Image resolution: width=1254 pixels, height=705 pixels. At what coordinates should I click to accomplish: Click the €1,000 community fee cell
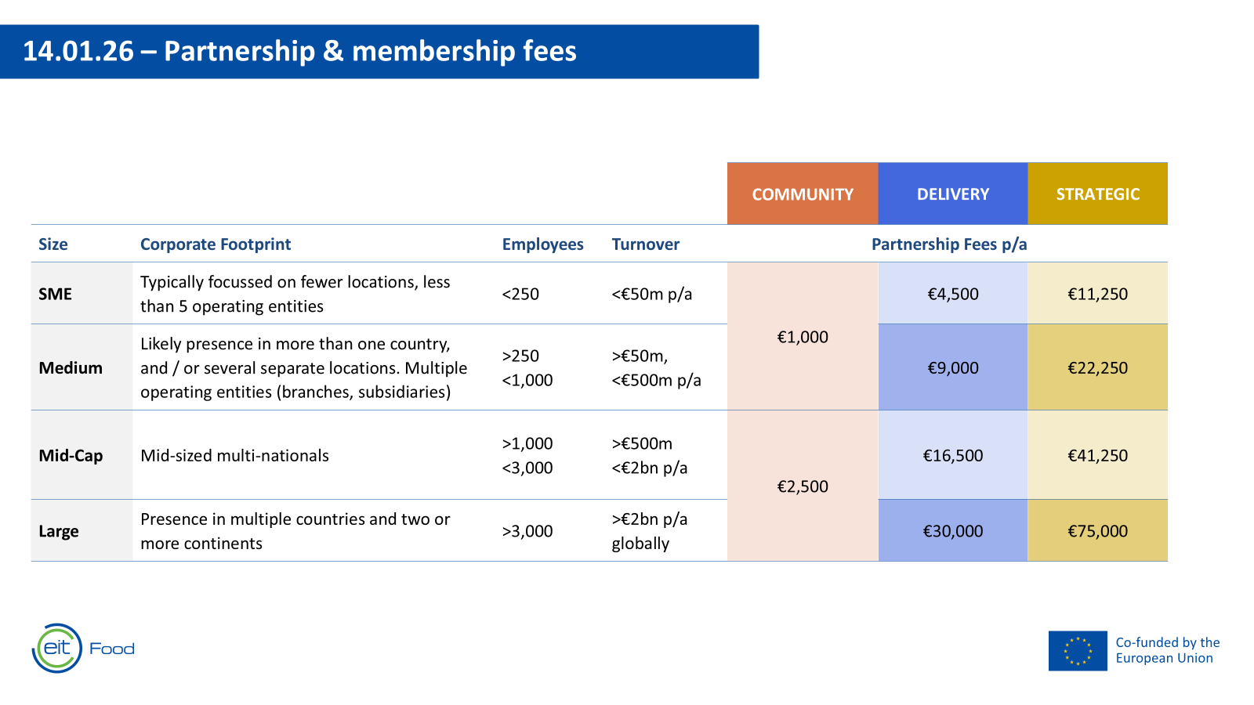tap(803, 337)
